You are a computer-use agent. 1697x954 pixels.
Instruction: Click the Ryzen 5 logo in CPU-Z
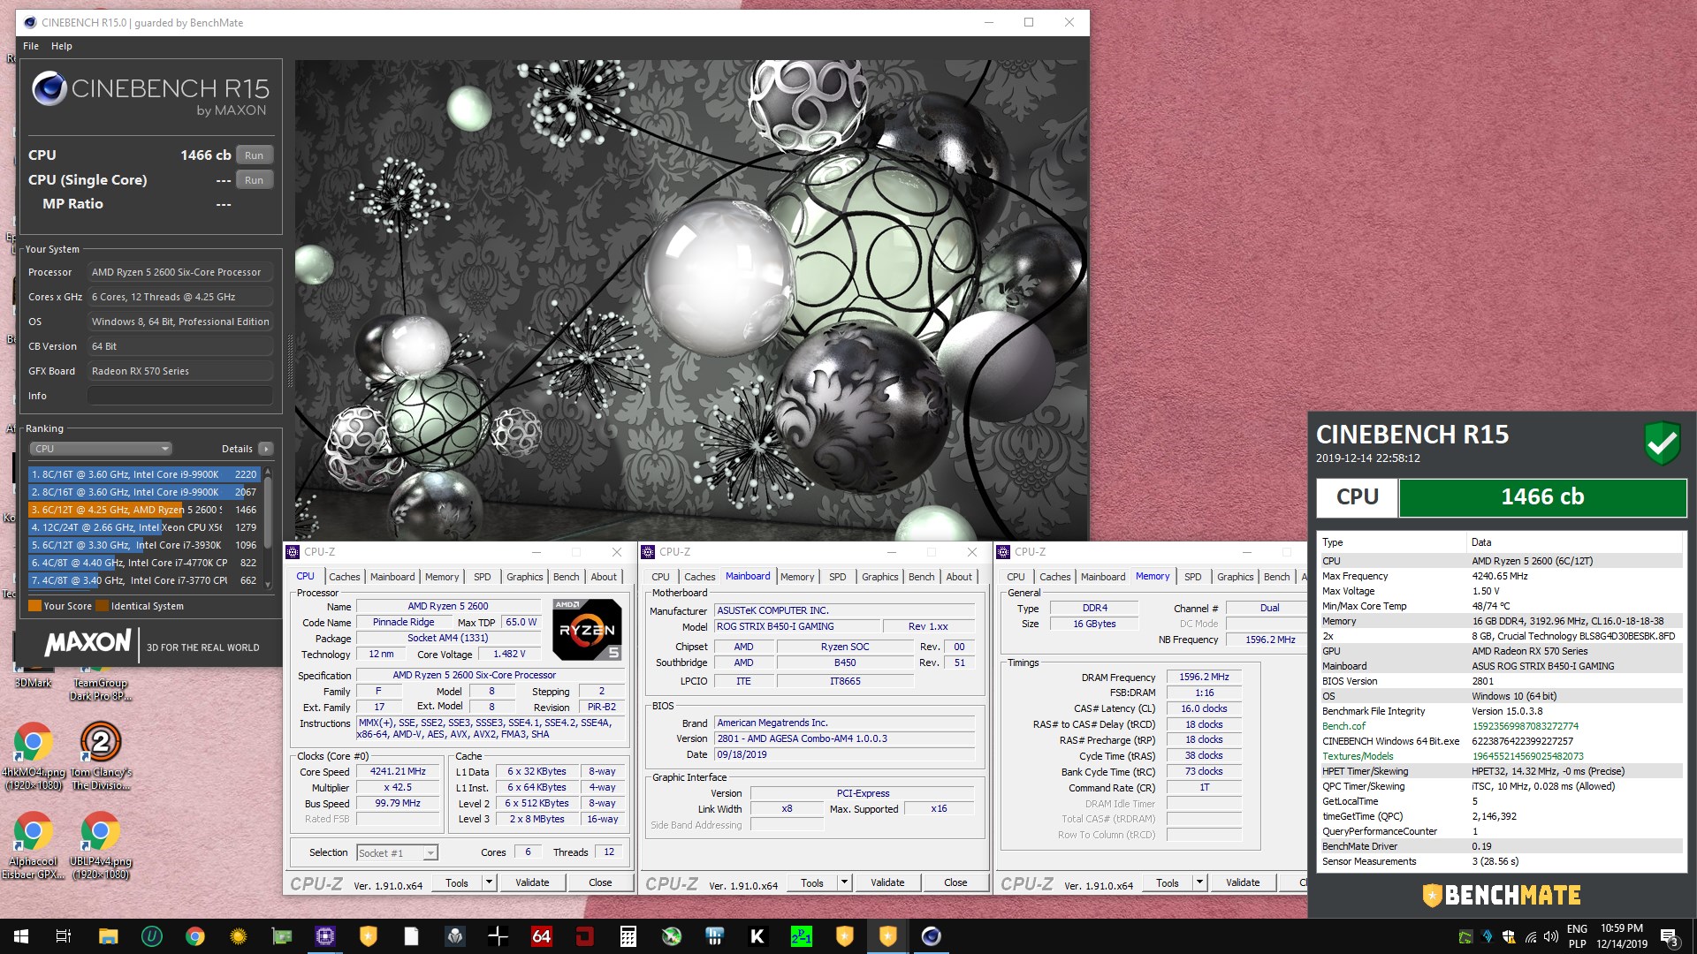[x=587, y=630]
